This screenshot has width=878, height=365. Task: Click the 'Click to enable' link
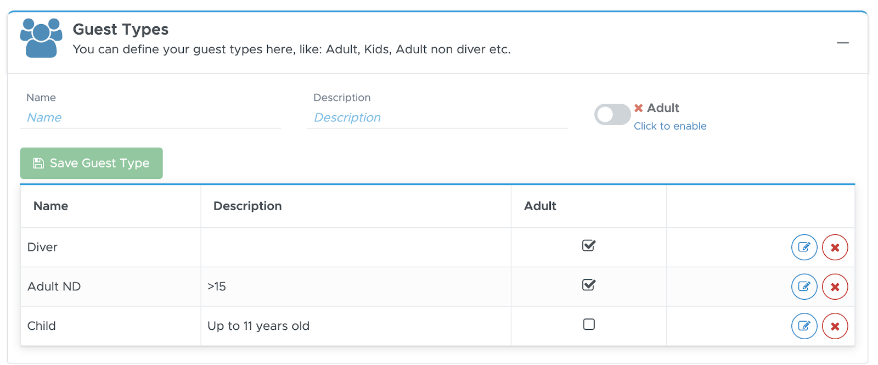670,126
